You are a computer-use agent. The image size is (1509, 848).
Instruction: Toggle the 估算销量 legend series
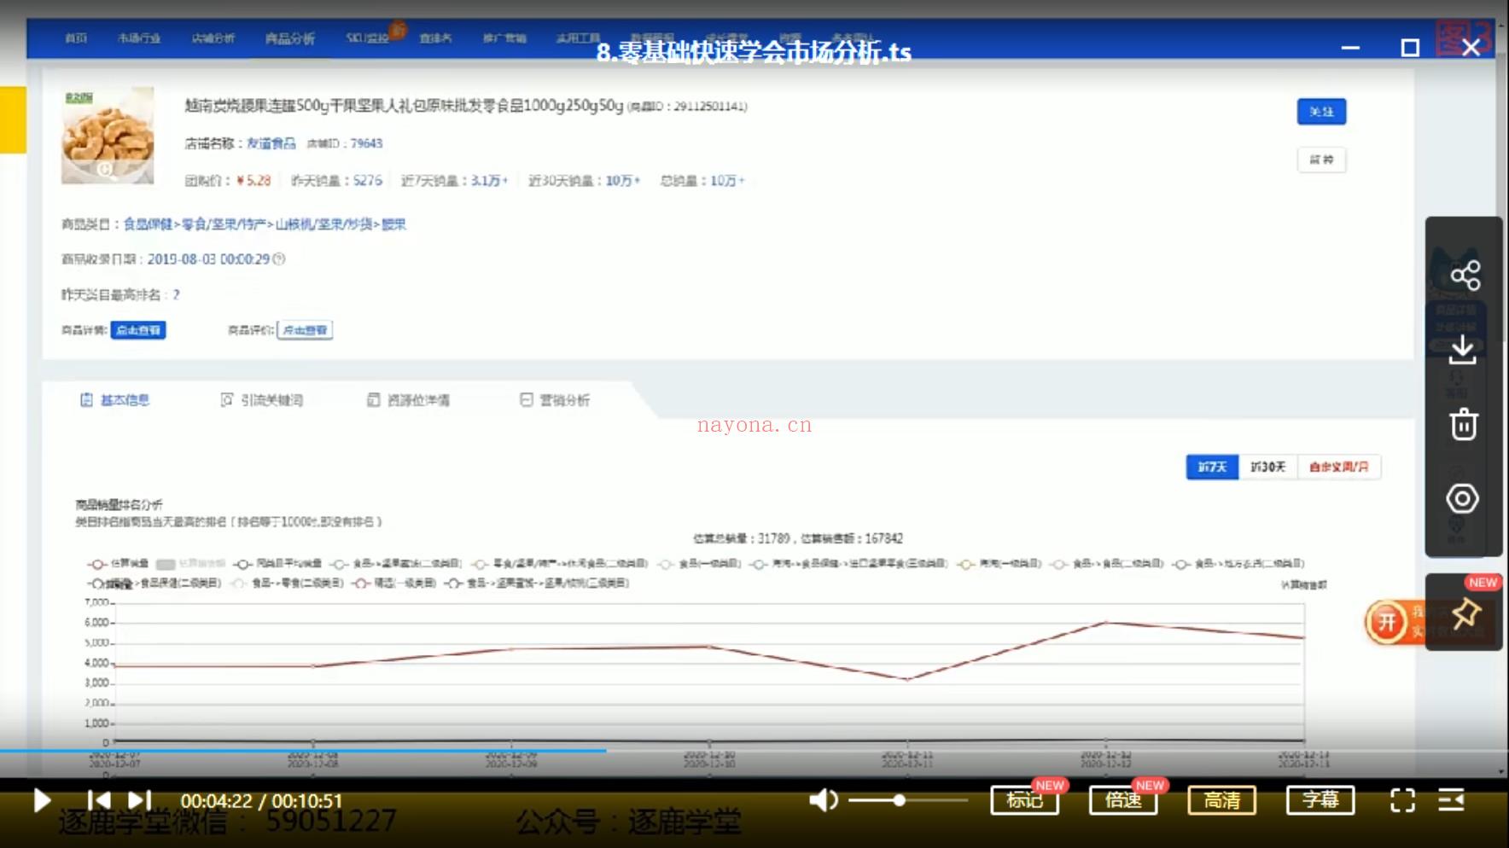118,564
